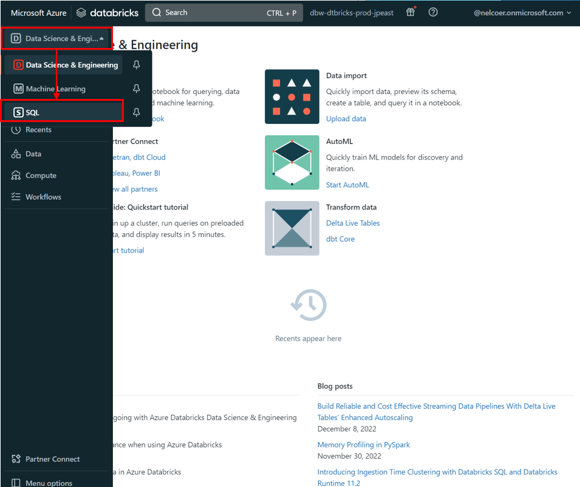The image size is (580, 487).
Task: Open the nelcoer.onmicrosoft.com account dropdown
Action: click(522, 13)
